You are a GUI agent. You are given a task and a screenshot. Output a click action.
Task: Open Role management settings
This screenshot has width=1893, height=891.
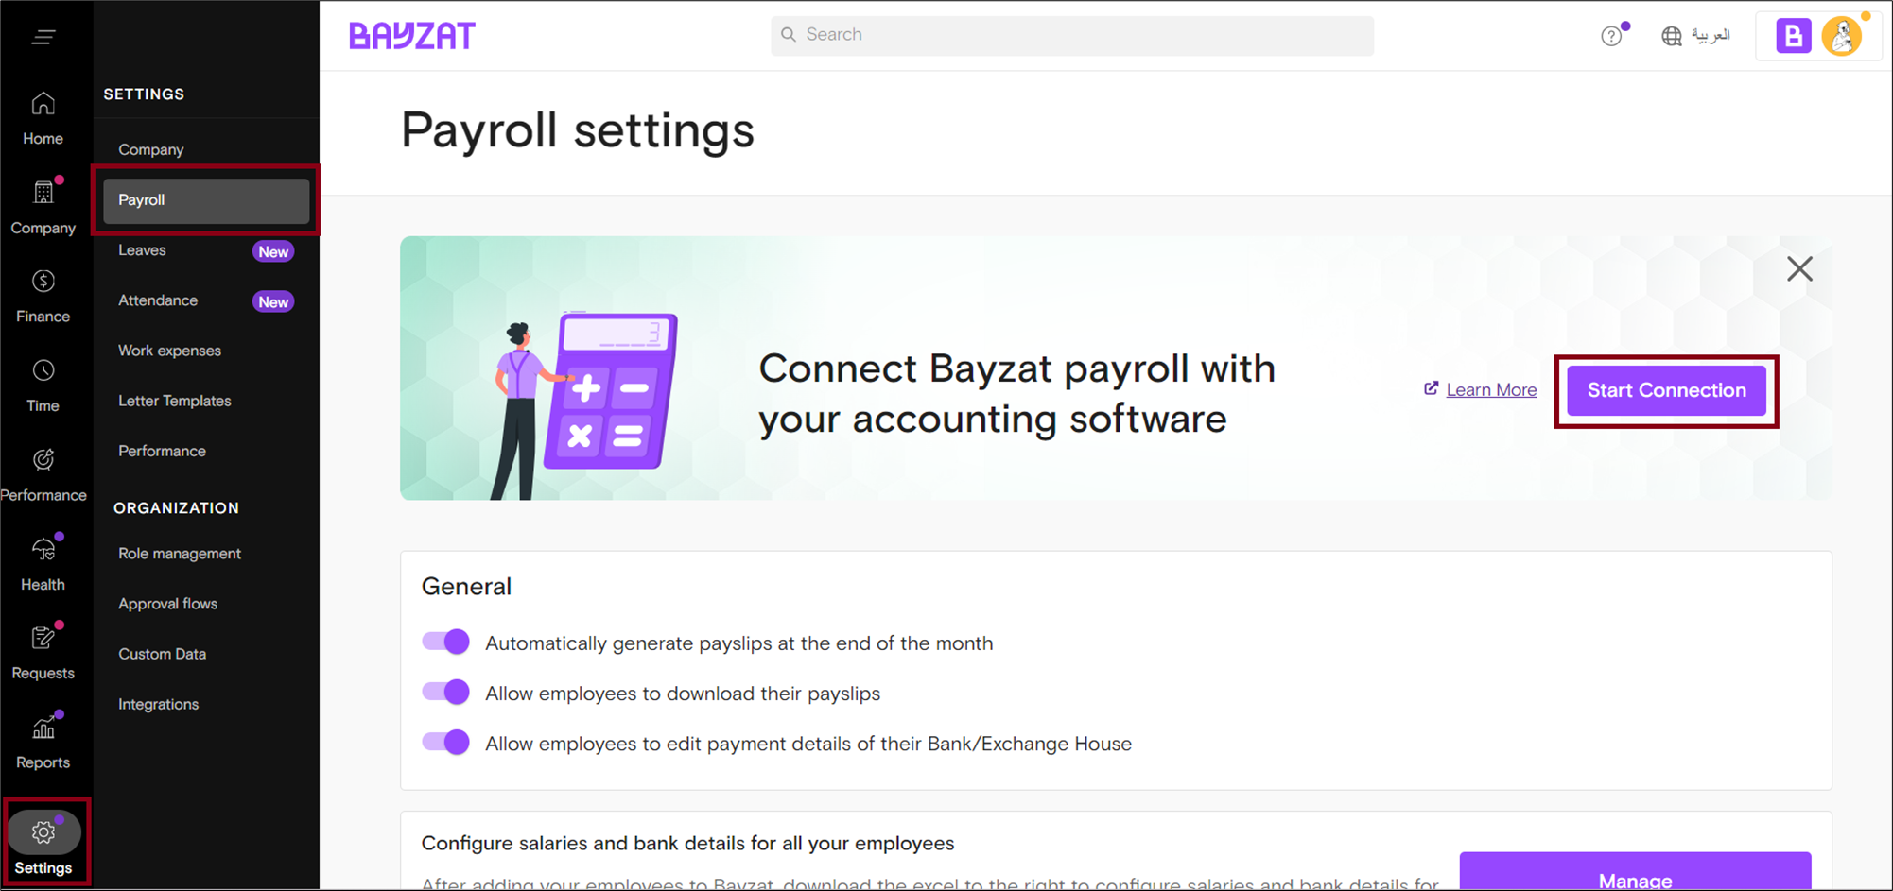(180, 554)
